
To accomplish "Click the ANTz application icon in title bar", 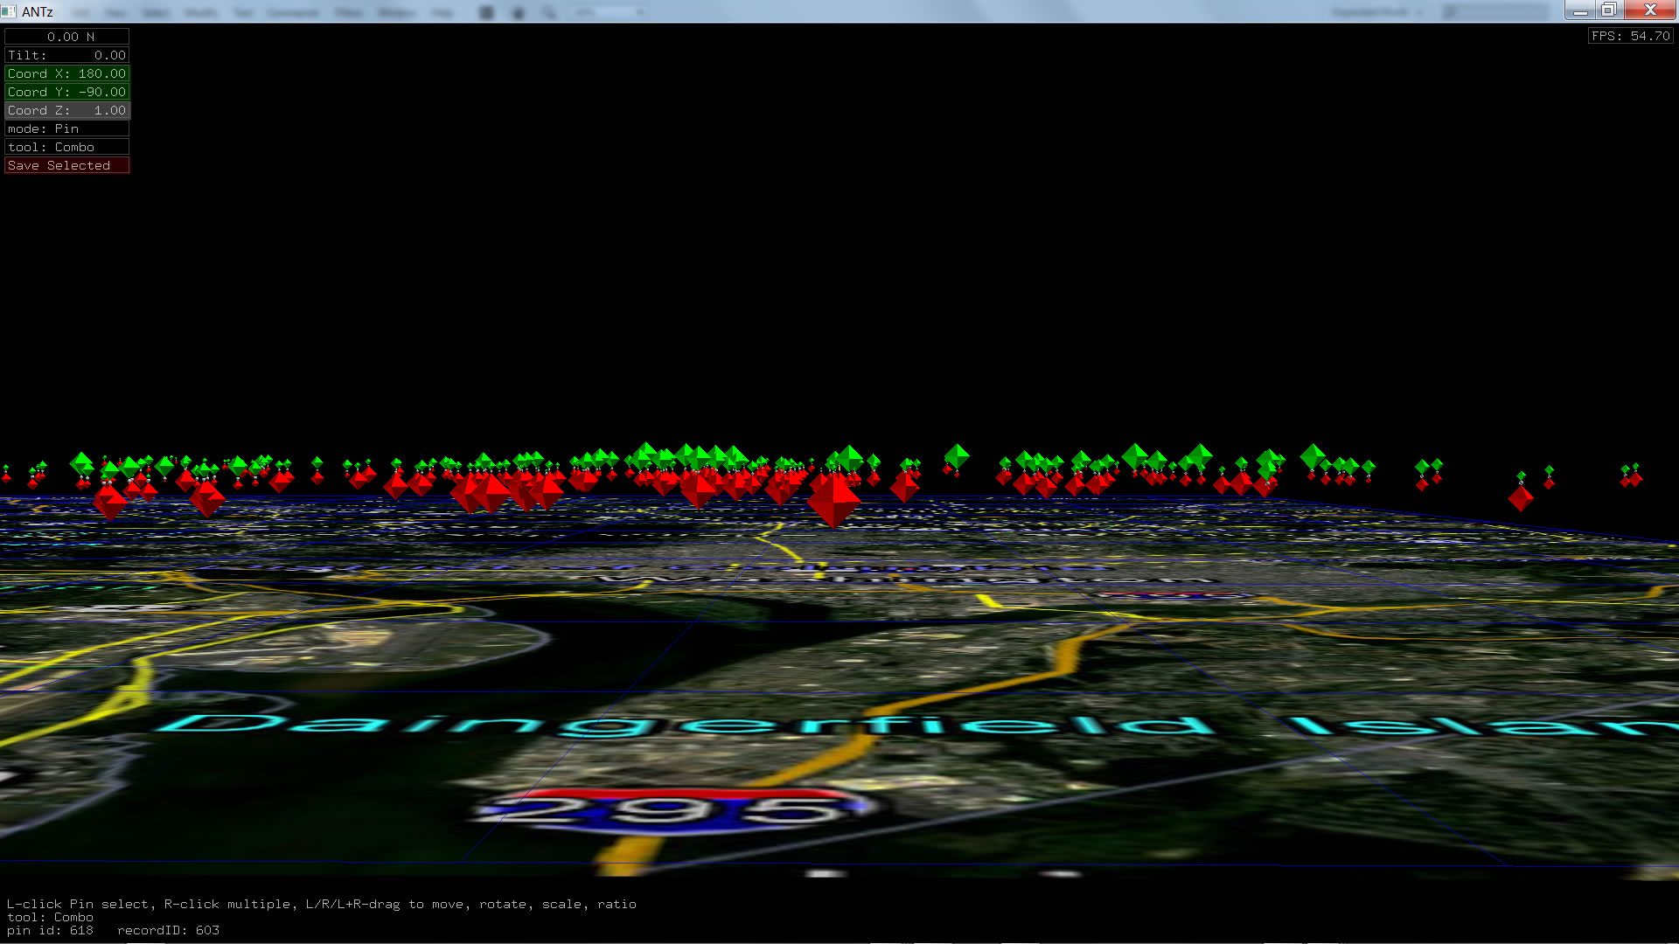I will (x=10, y=11).
